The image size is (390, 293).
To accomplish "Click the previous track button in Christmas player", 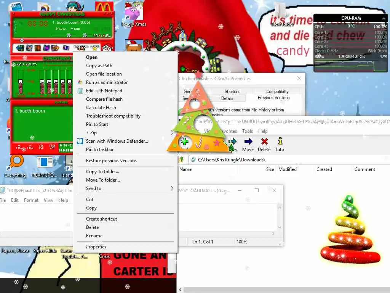I will 20,48.
